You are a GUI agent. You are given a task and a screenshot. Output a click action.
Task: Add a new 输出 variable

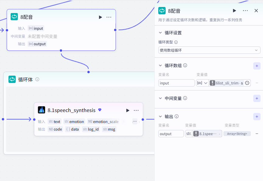[x=257, y=117]
